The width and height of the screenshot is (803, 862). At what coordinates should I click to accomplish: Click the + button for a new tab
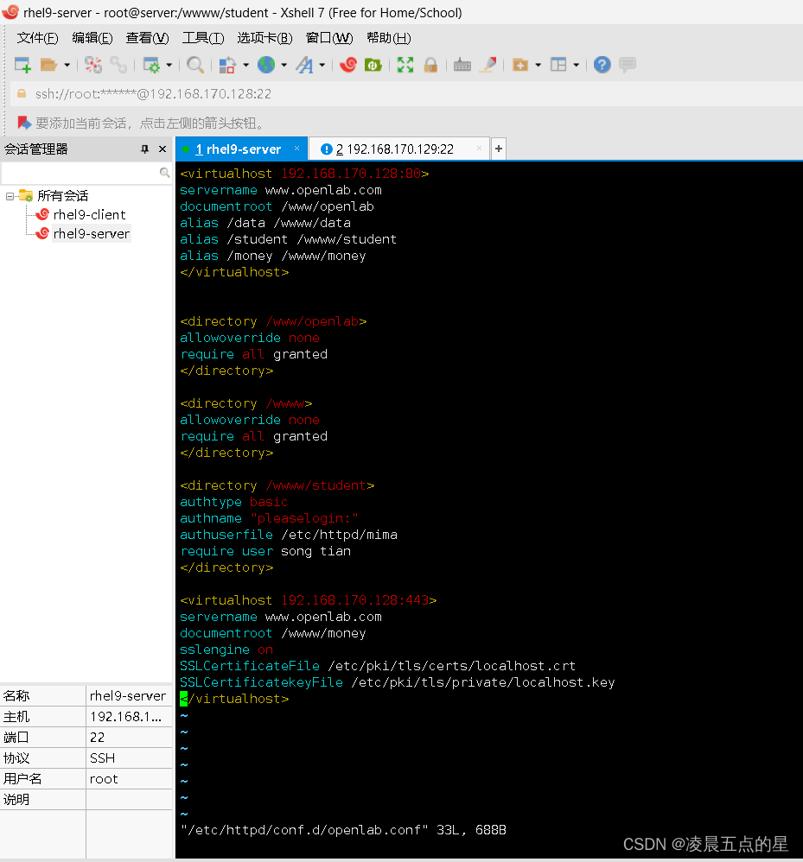(499, 149)
